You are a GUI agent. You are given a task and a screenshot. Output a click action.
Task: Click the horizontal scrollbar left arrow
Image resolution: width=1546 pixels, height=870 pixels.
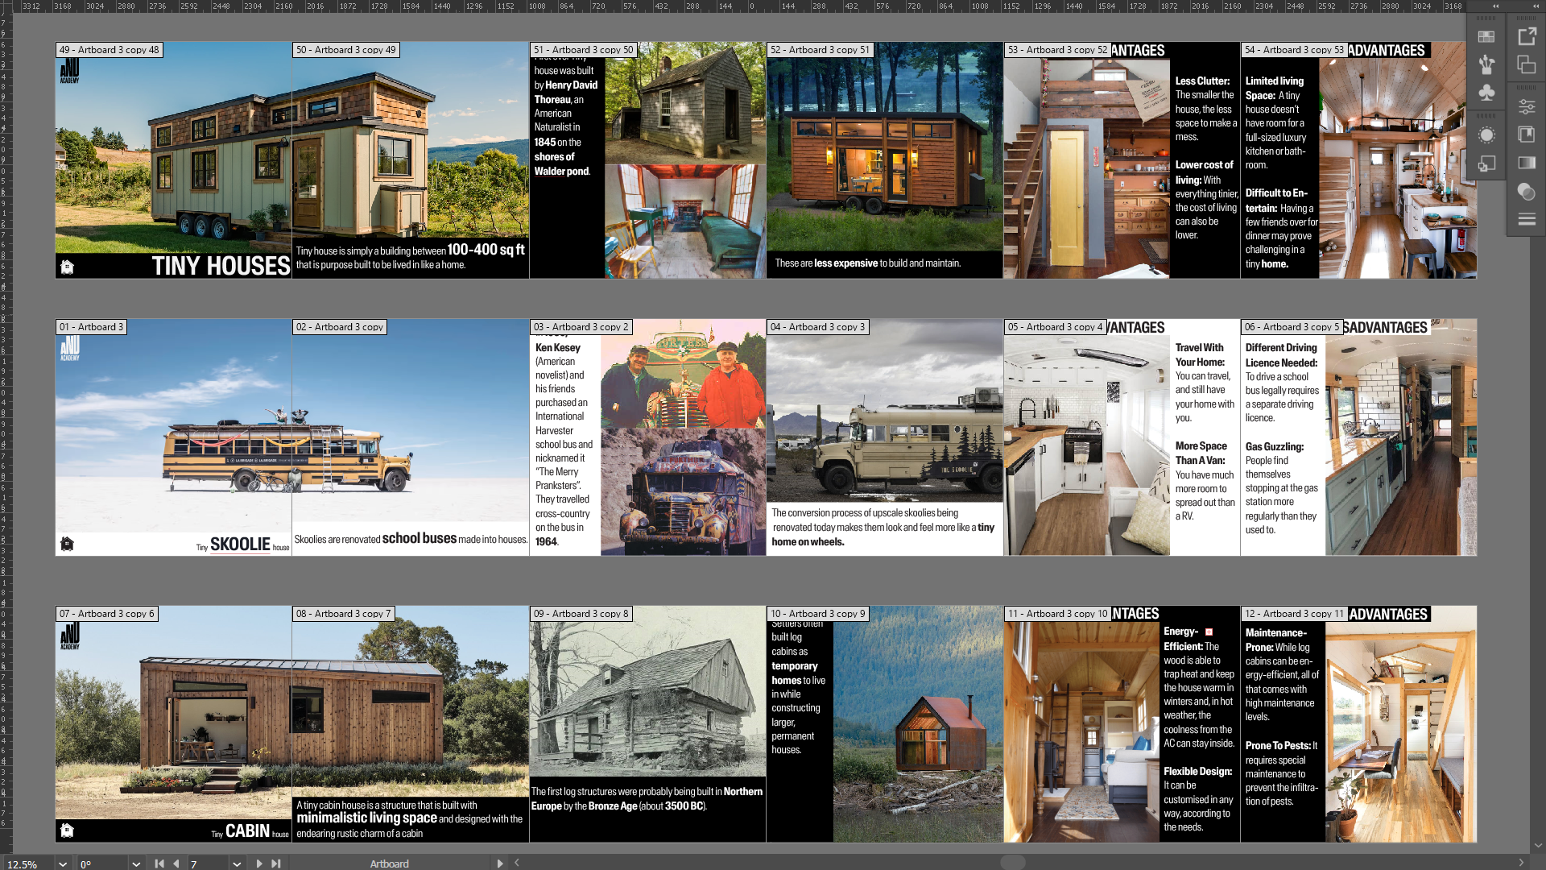(517, 863)
